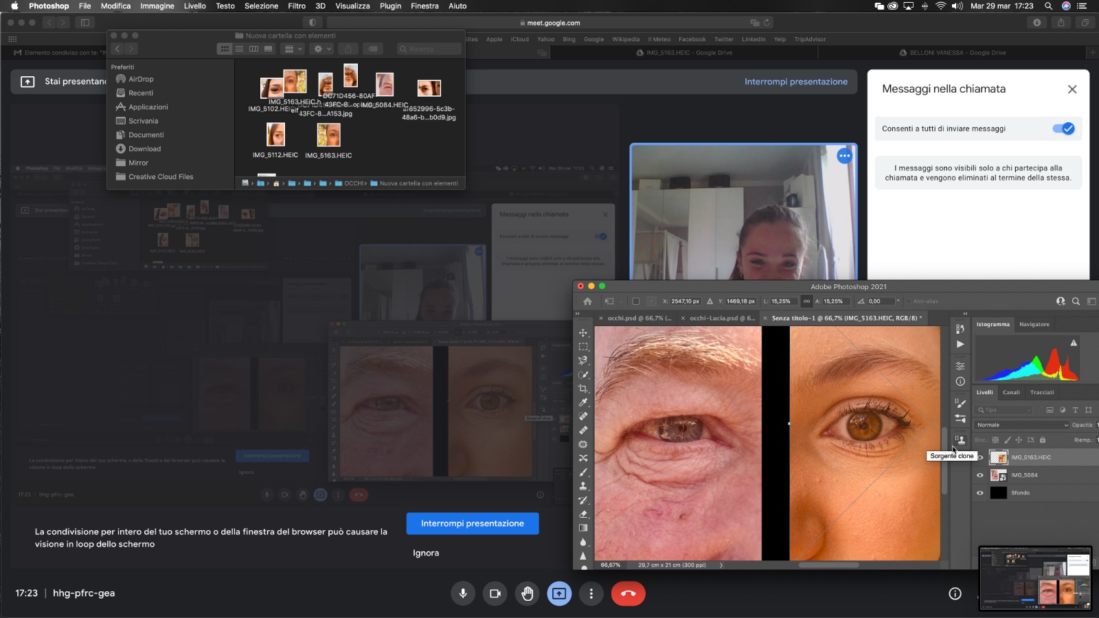Screen dimensions: 1099x618
Task: Switch to the Canali tab
Action: (x=1011, y=393)
